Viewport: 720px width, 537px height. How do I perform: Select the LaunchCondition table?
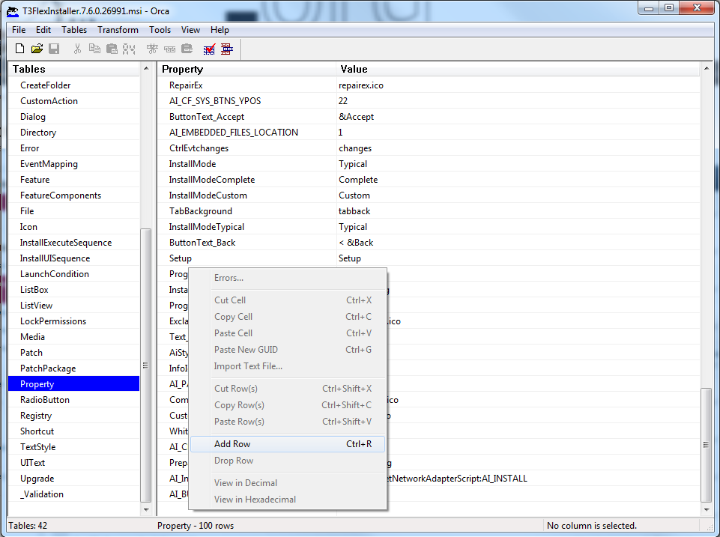[x=55, y=274]
